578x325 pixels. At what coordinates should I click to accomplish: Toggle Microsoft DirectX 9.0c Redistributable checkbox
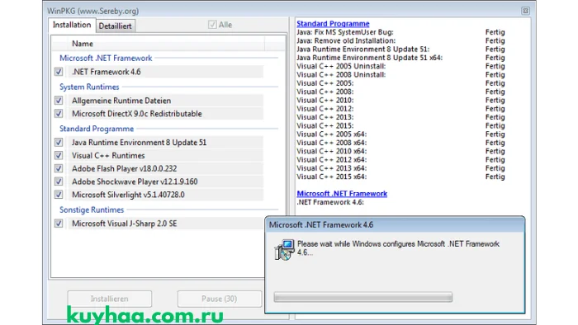(59, 114)
